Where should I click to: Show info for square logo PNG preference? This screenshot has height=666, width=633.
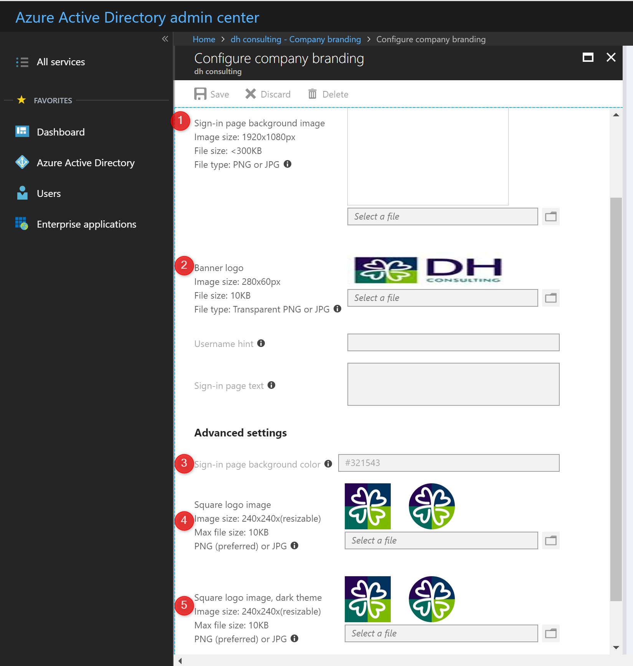pos(294,545)
